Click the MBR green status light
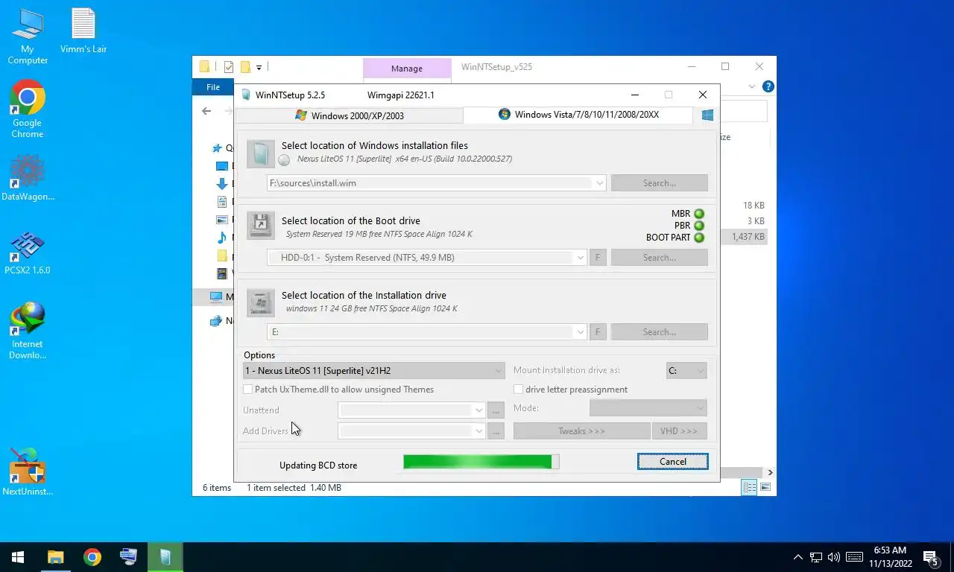This screenshot has height=572, width=954. click(x=699, y=214)
